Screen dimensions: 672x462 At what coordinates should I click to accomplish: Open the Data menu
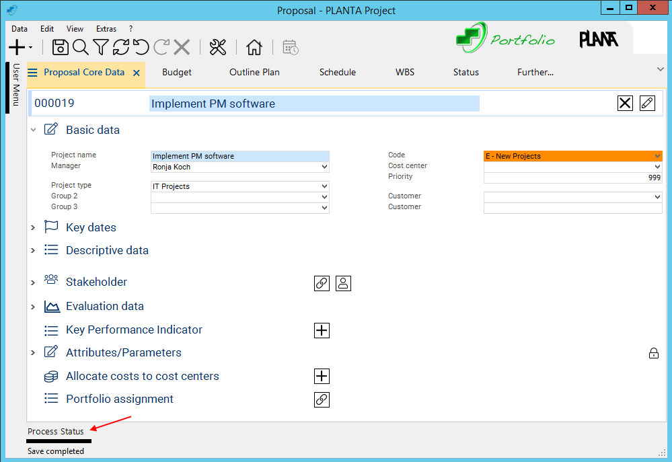click(x=20, y=29)
